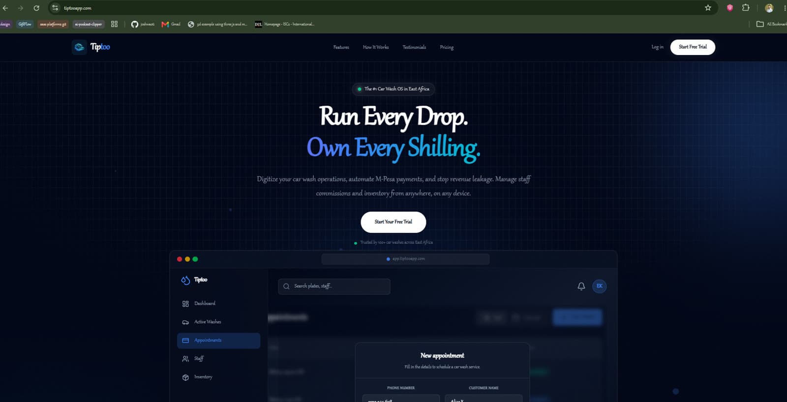Open the Testimonials nav link
787x402 pixels.
(414, 47)
